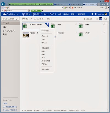Screen dimensions: 110x113
Task: Click 埋め込み in the OneDrive top bar
Action: 66,14
